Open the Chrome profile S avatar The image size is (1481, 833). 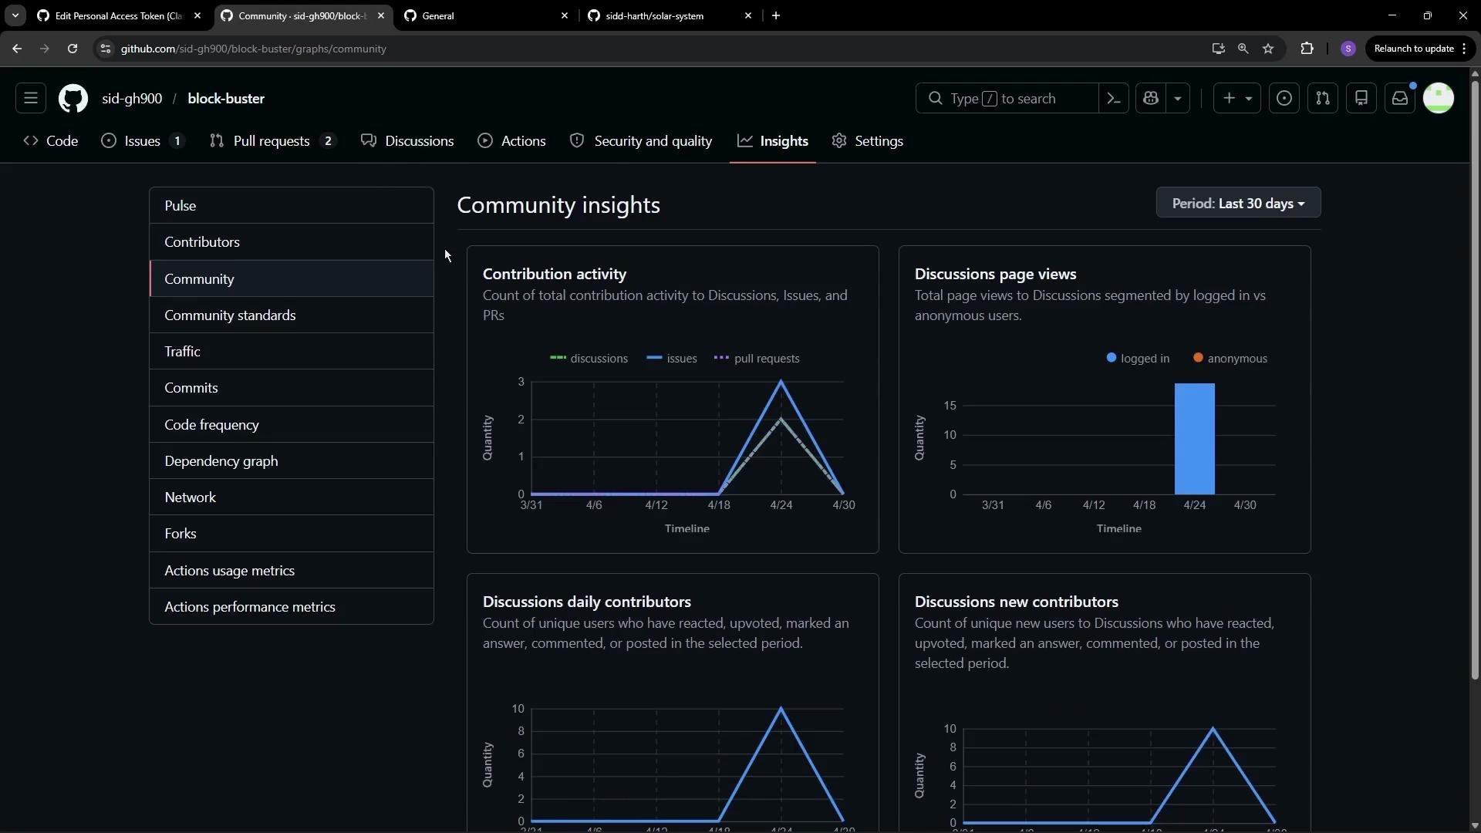[x=1348, y=49]
